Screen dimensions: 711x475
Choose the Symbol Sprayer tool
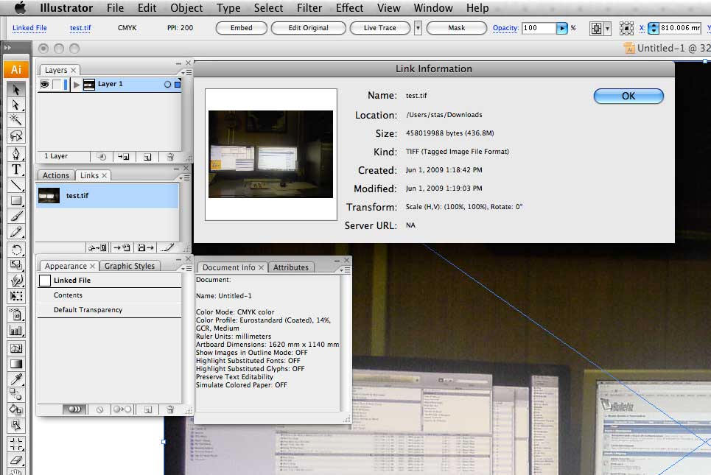pos(16,314)
